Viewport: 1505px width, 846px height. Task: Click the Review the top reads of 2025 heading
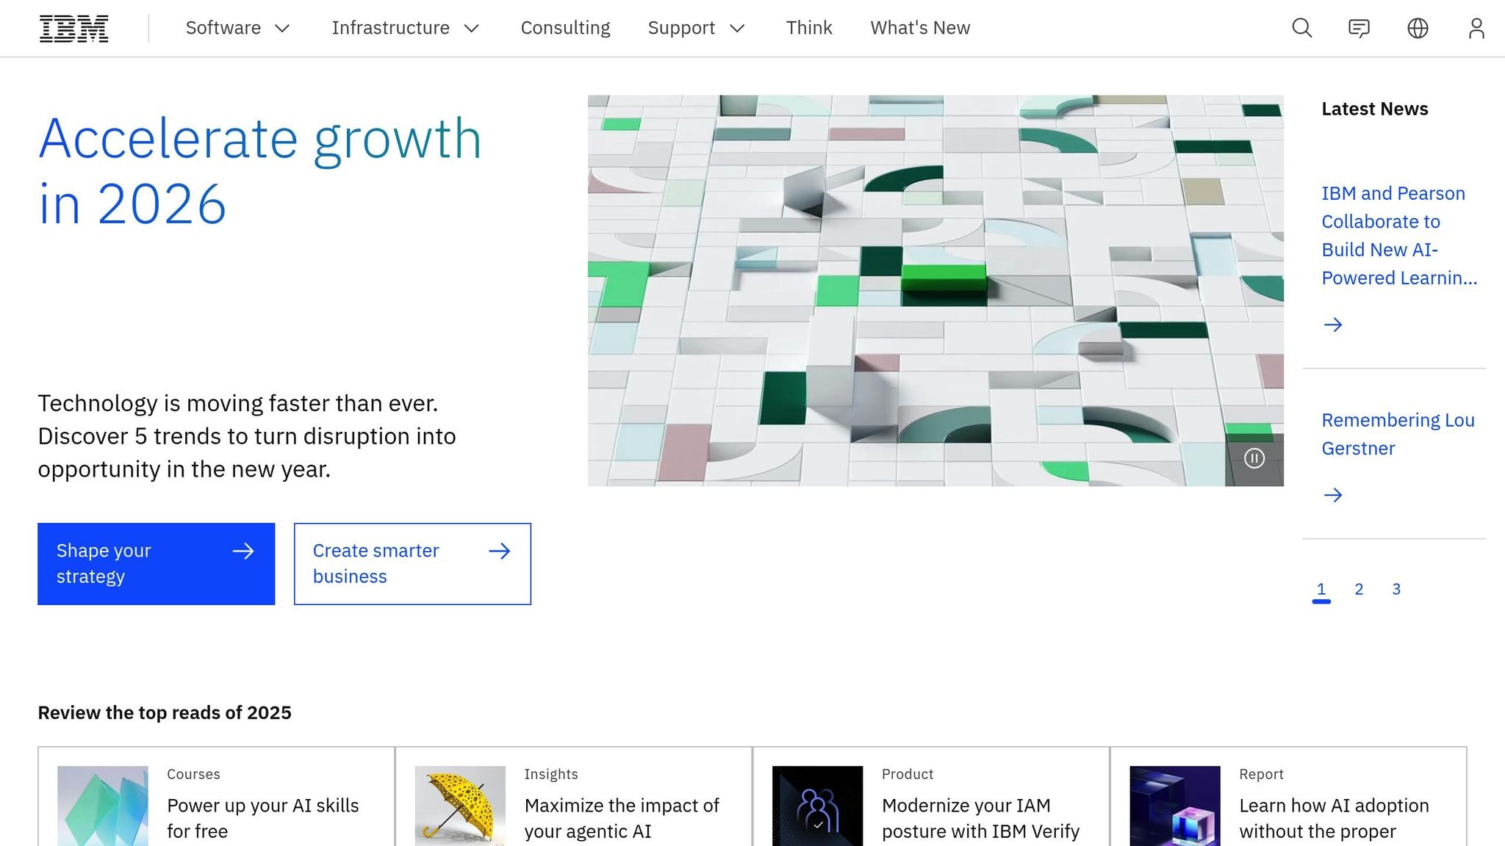pyautogui.click(x=165, y=712)
